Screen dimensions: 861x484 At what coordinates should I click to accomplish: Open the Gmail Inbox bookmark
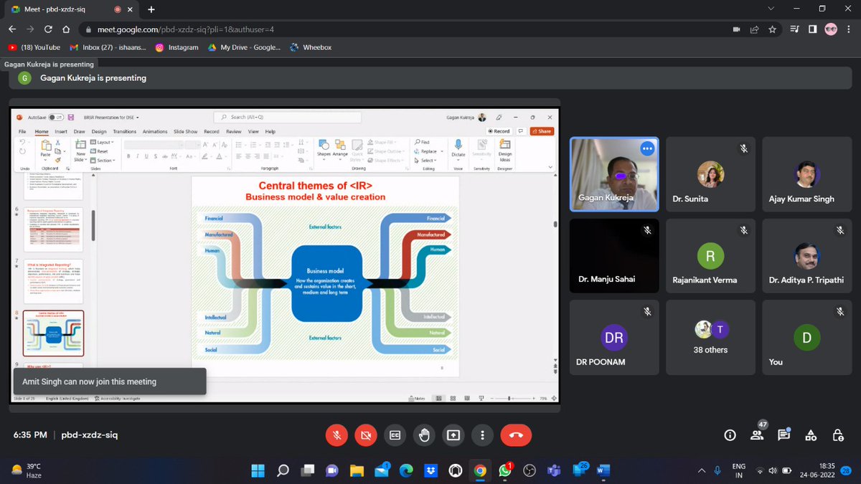pyautogui.click(x=108, y=47)
